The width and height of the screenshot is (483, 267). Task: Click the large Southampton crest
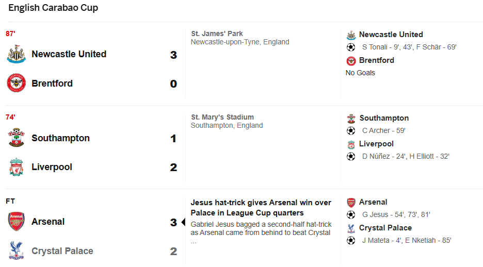pyautogui.click(x=16, y=138)
